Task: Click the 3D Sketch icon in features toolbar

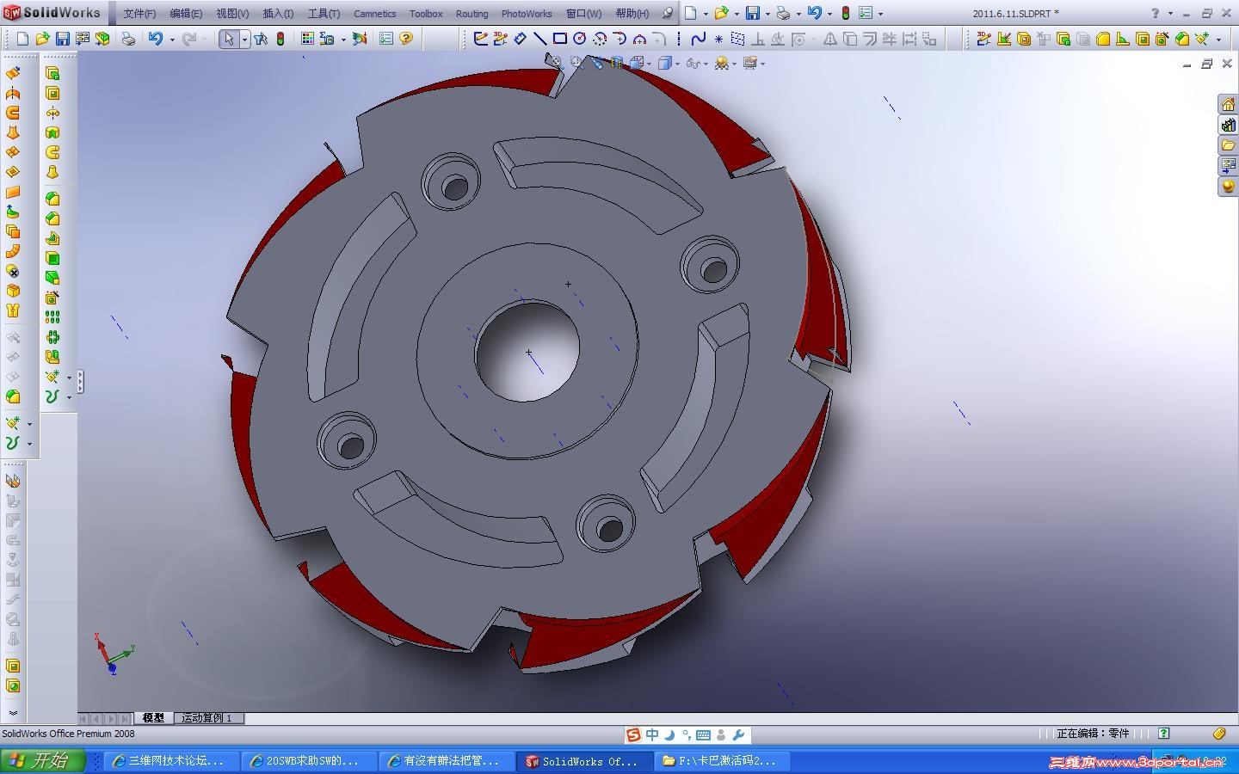Action: pyautogui.click(x=983, y=39)
